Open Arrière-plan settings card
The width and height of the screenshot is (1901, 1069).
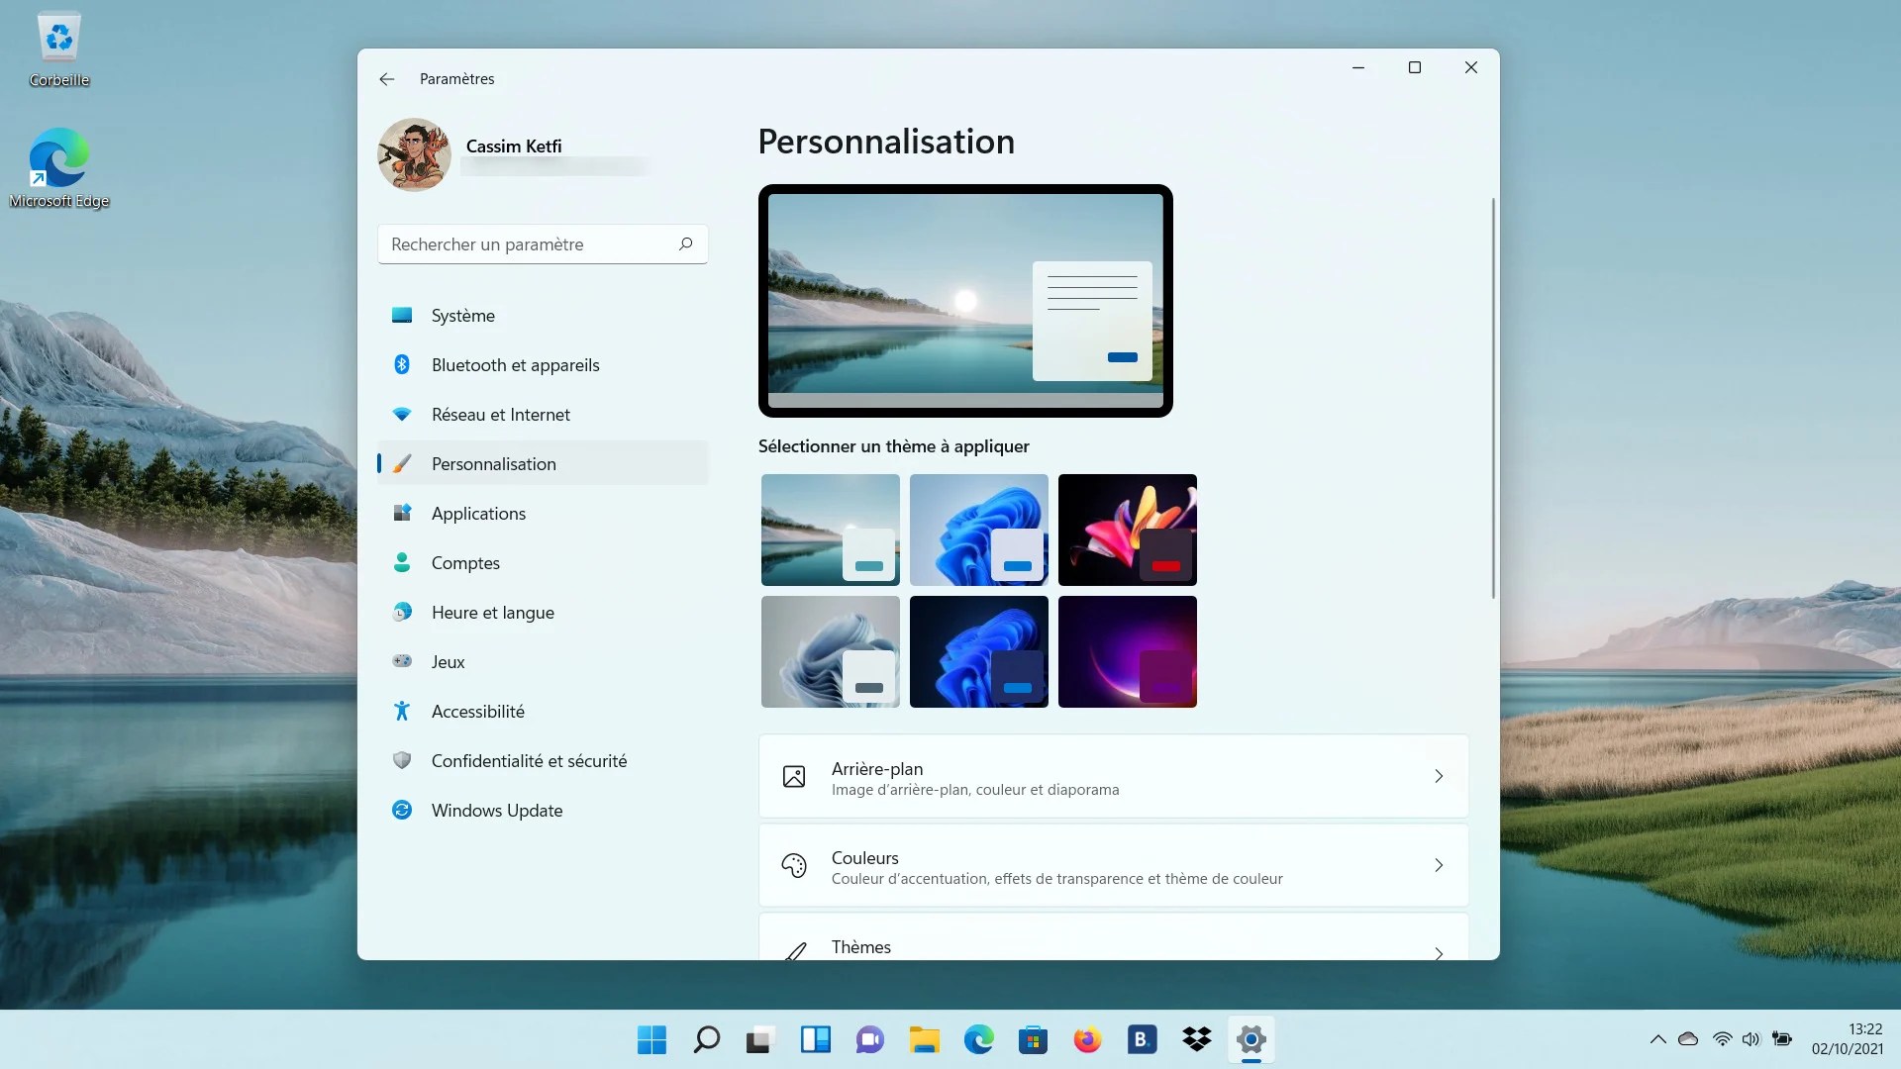pos(1113,777)
